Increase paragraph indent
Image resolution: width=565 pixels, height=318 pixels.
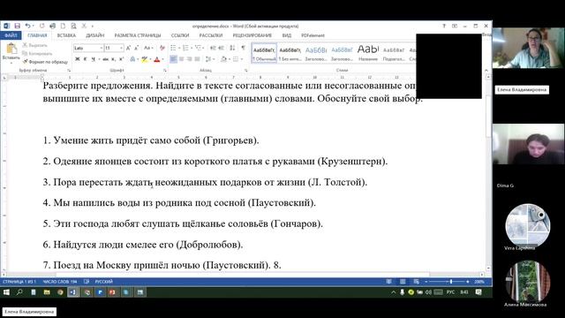click(221, 48)
